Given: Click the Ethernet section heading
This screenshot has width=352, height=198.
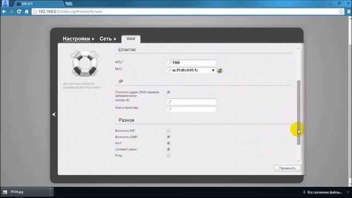Looking at the screenshot, I should click(x=127, y=50).
